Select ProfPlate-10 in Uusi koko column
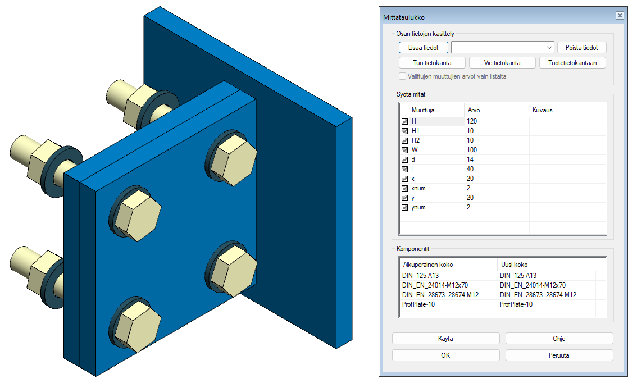Viewport: 637px width, 383px height. click(516, 304)
